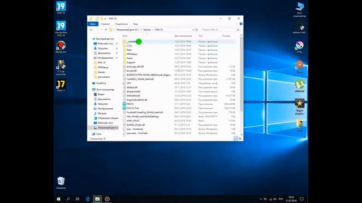Open the FIFA 19 desktop shortcut
Image resolution: width=362 pixels, height=203 pixels.
pyautogui.click(x=61, y=7)
